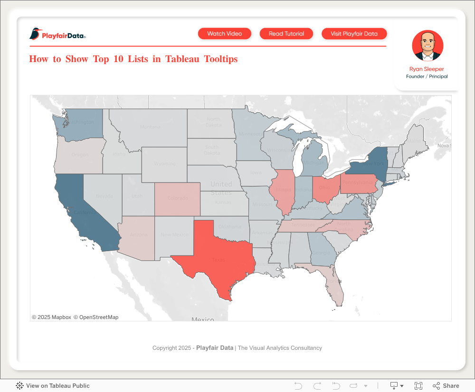Select Oklahoma on the map
The width and height of the screenshot is (475, 392).
click(232, 227)
